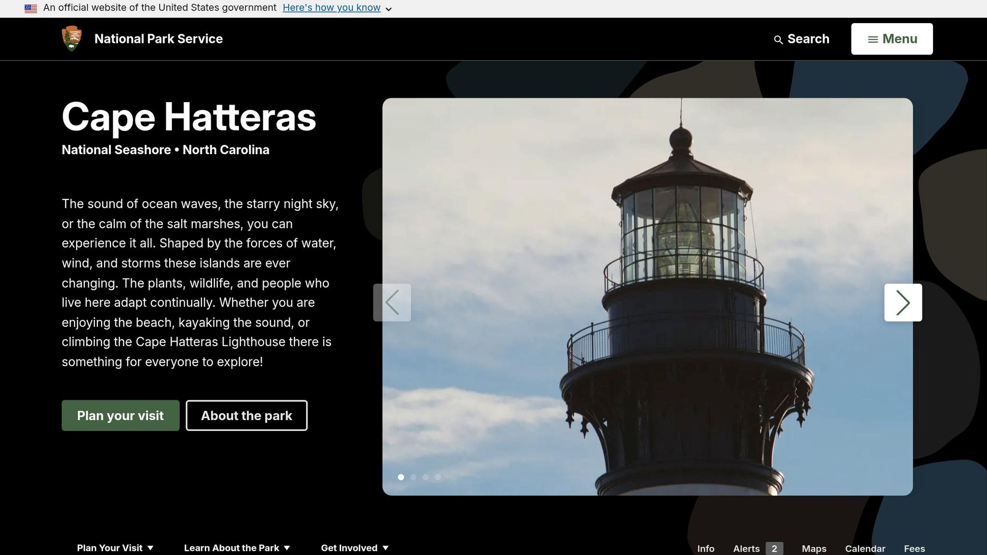The width and height of the screenshot is (987, 555).
Task: Select the first carousel dot
Action: tap(401, 477)
